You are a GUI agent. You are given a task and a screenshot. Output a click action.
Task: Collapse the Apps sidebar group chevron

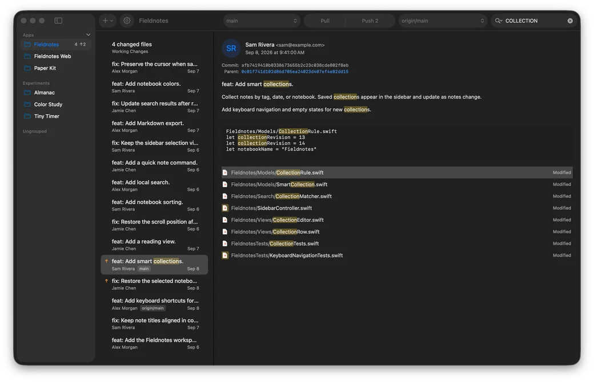(89, 35)
